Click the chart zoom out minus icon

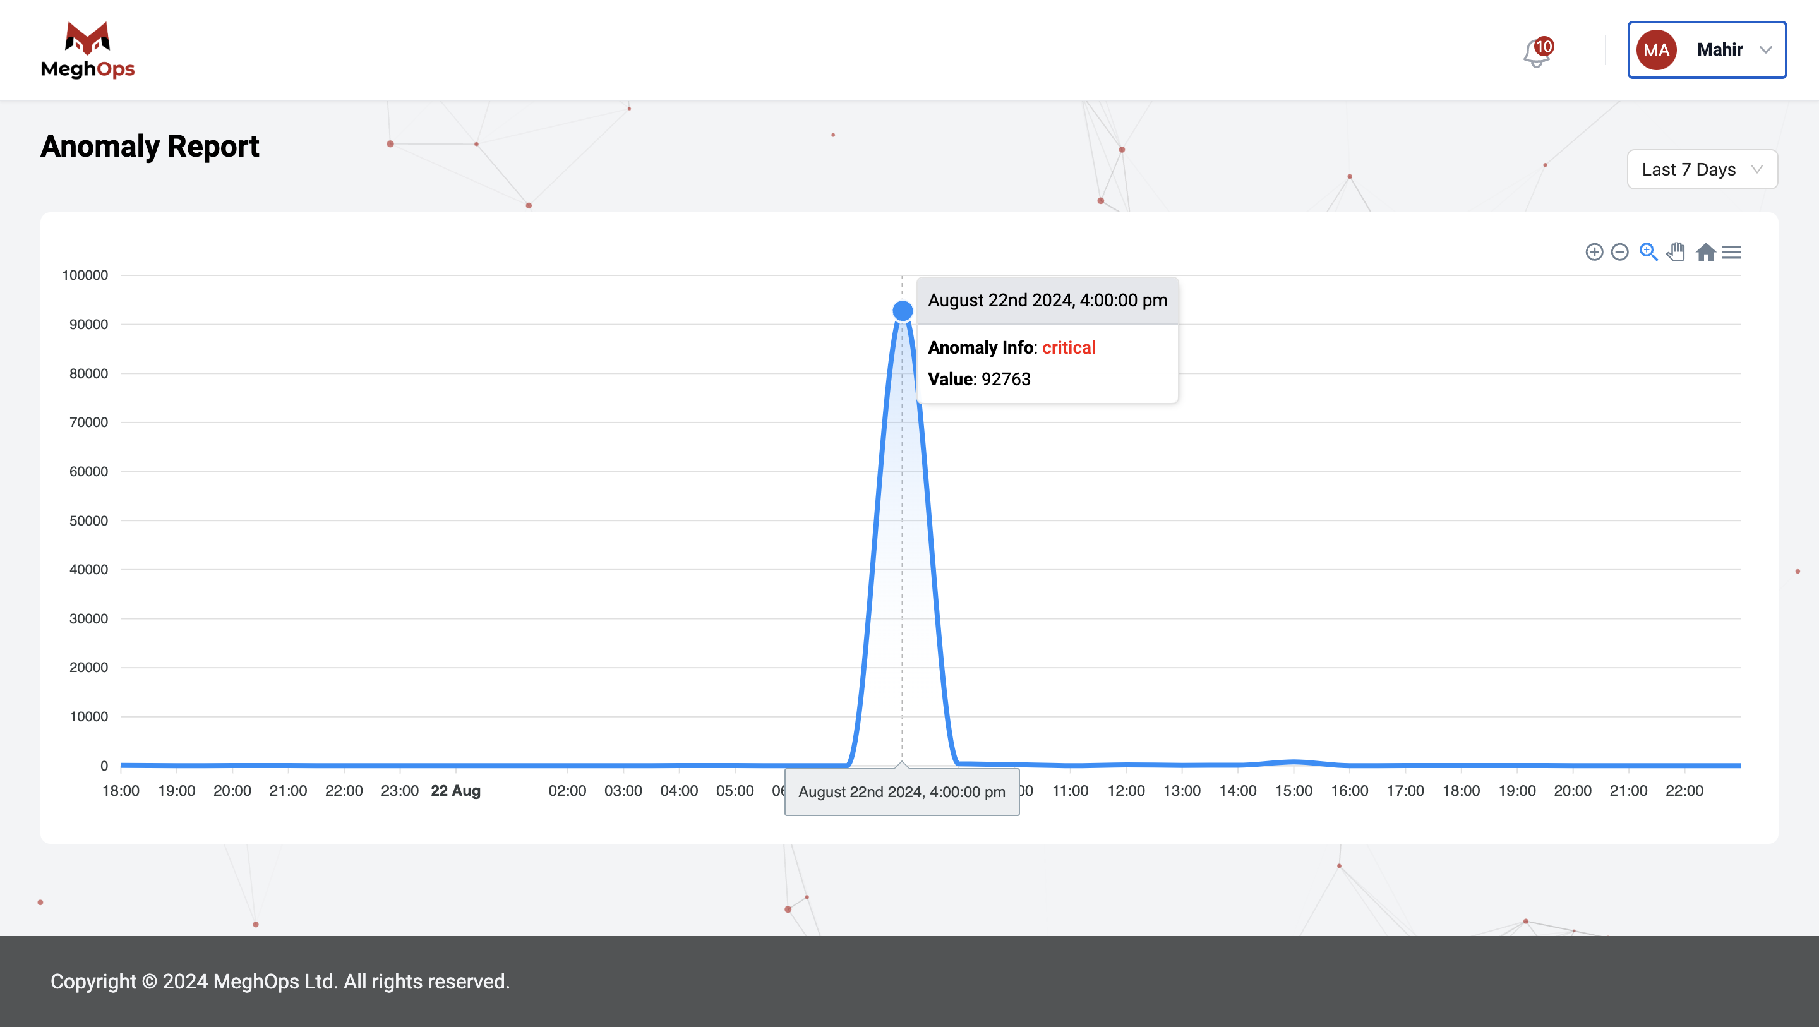click(x=1620, y=252)
